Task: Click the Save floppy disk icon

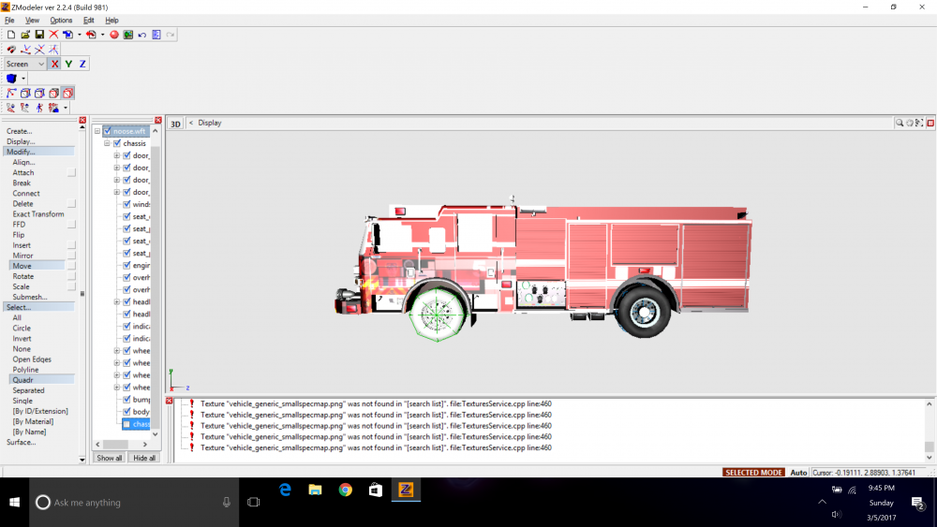Action: click(x=39, y=35)
